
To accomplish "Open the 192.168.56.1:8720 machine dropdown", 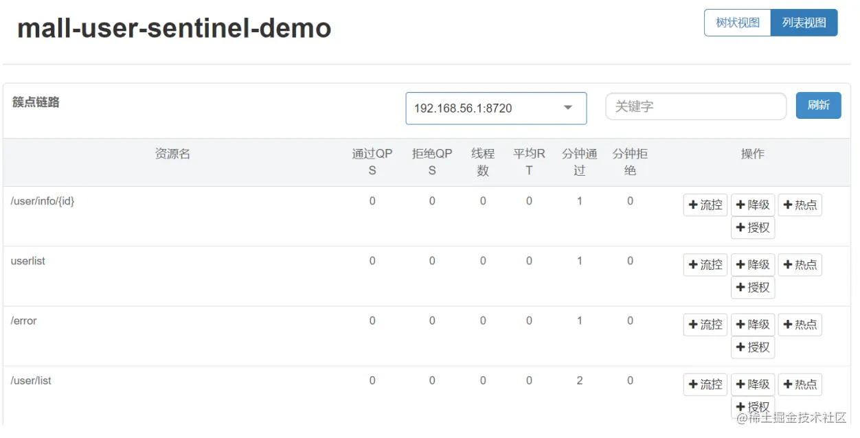I will 495,108.
